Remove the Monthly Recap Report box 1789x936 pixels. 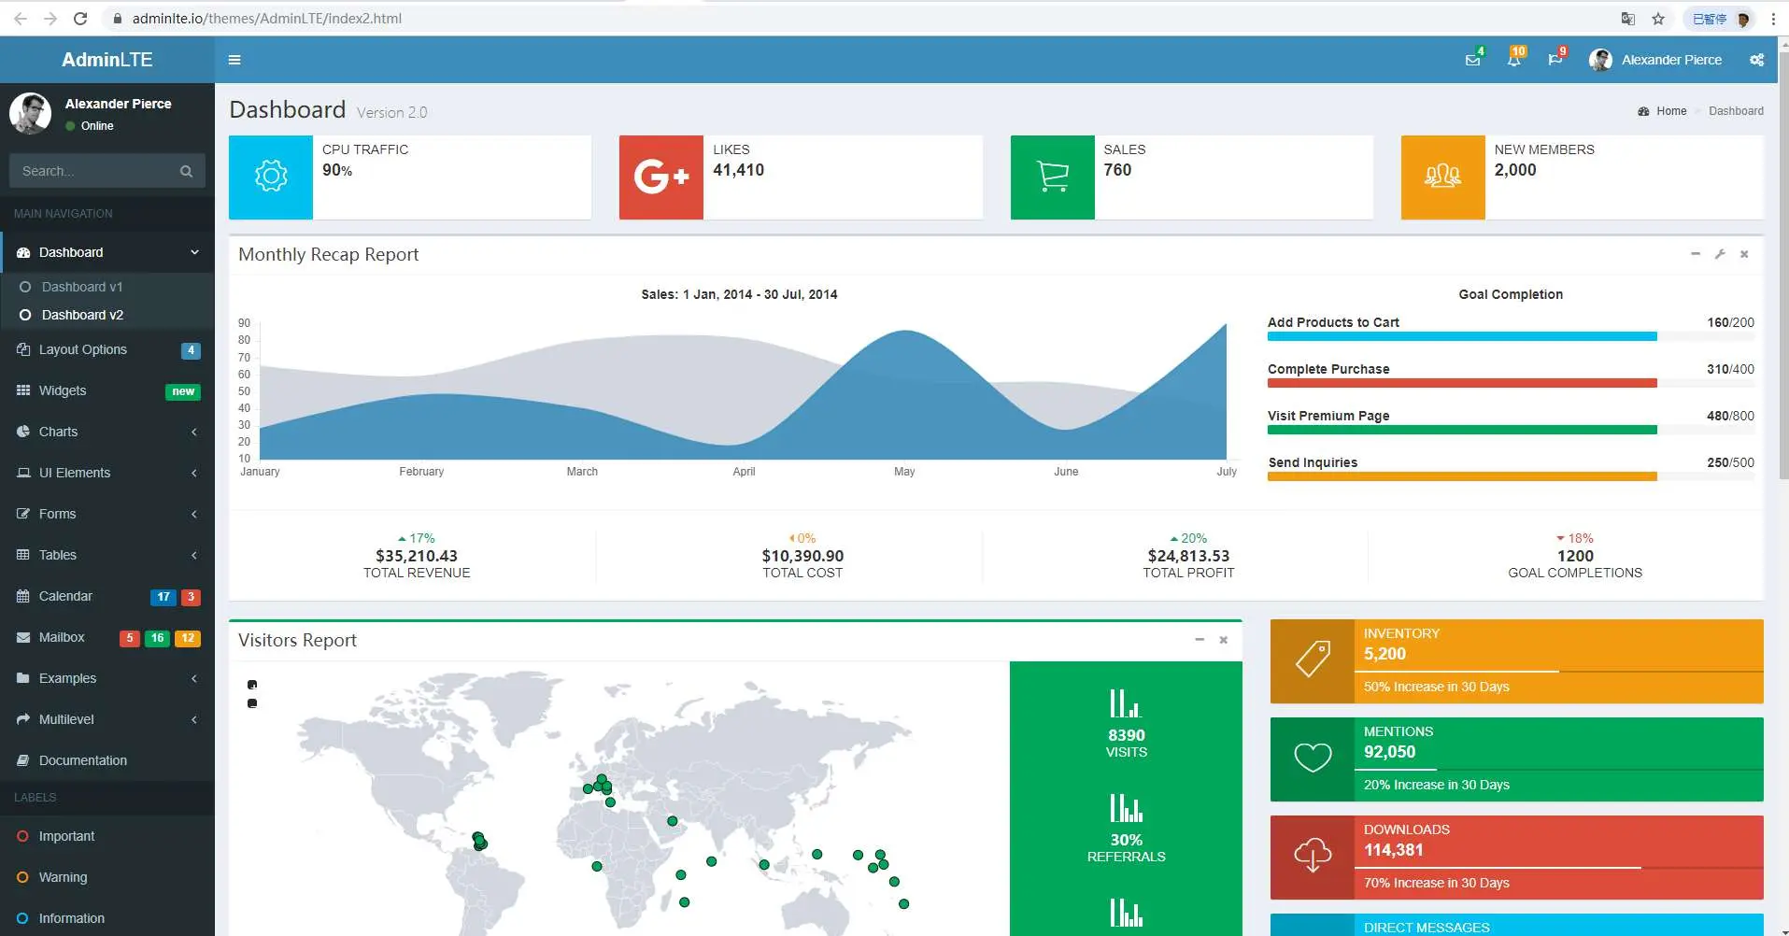pos(1744,254)
